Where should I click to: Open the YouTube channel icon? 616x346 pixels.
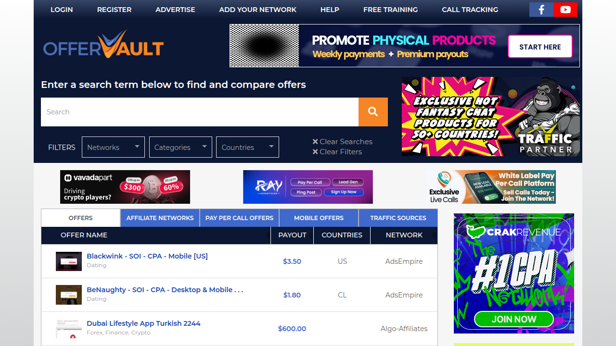point(565,10)
